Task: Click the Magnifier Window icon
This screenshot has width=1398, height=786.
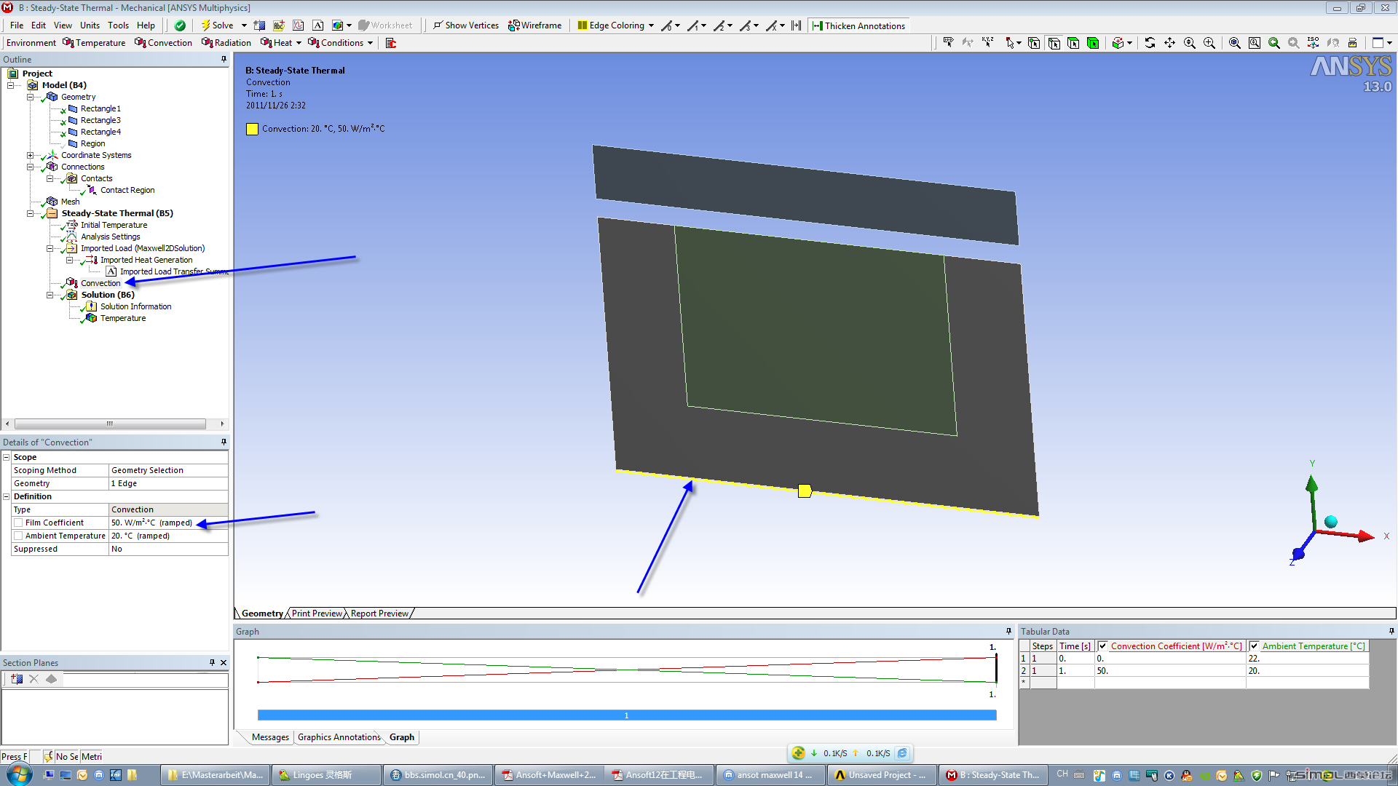Action: point(1255,43)
